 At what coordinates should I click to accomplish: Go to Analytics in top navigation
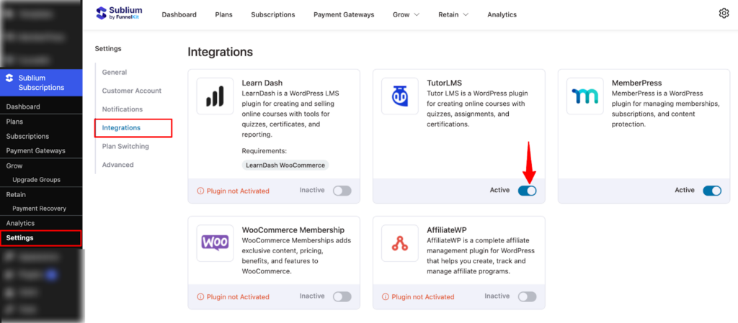tap(502, 14)
